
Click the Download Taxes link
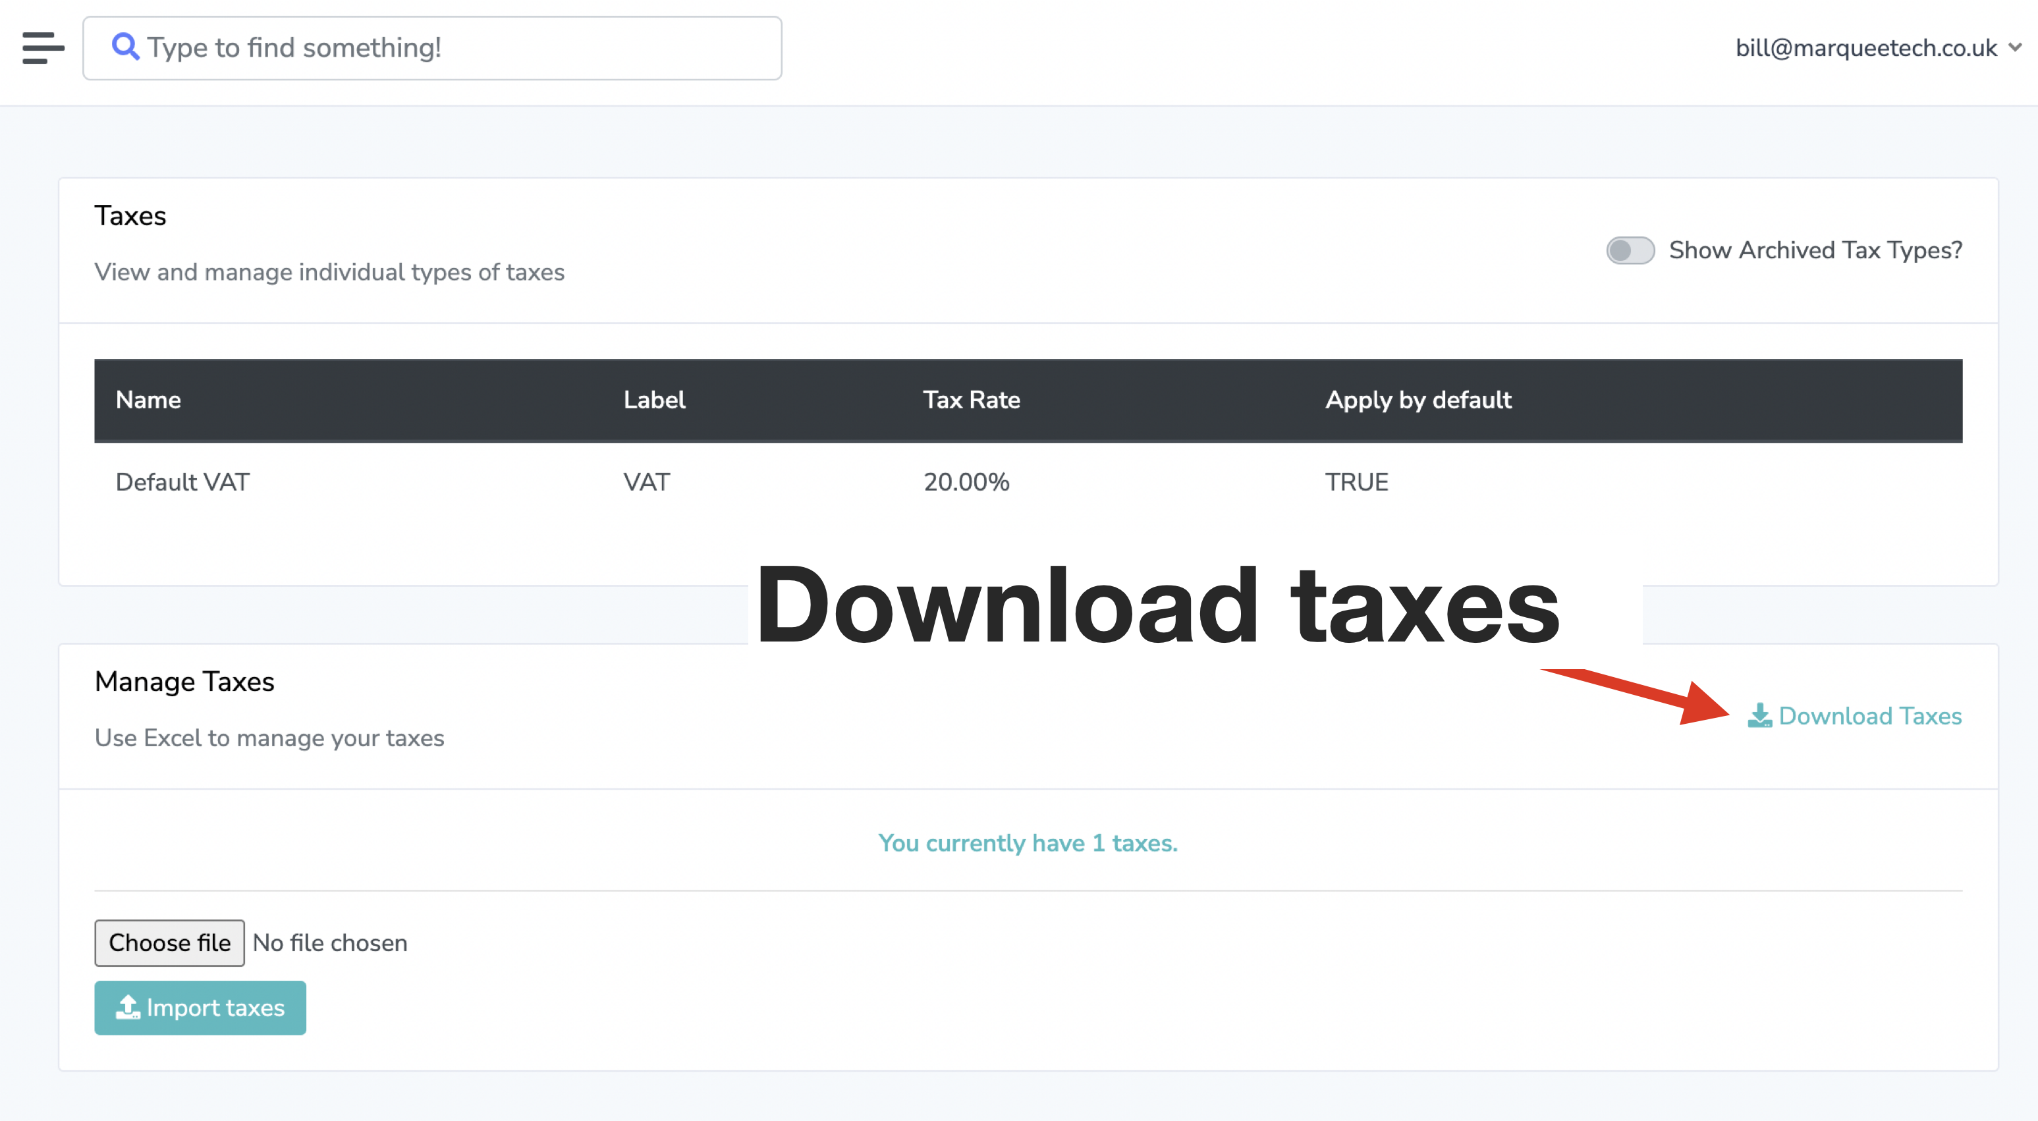[x=1854, y=716]
